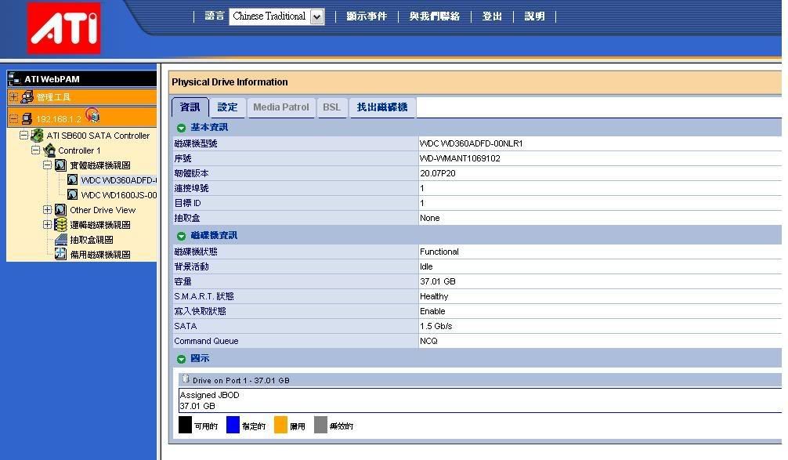Collapse the 實體磁碟機視圖 tree node
Viewport: 788px width, 460px height.
(x=47, y=165)
